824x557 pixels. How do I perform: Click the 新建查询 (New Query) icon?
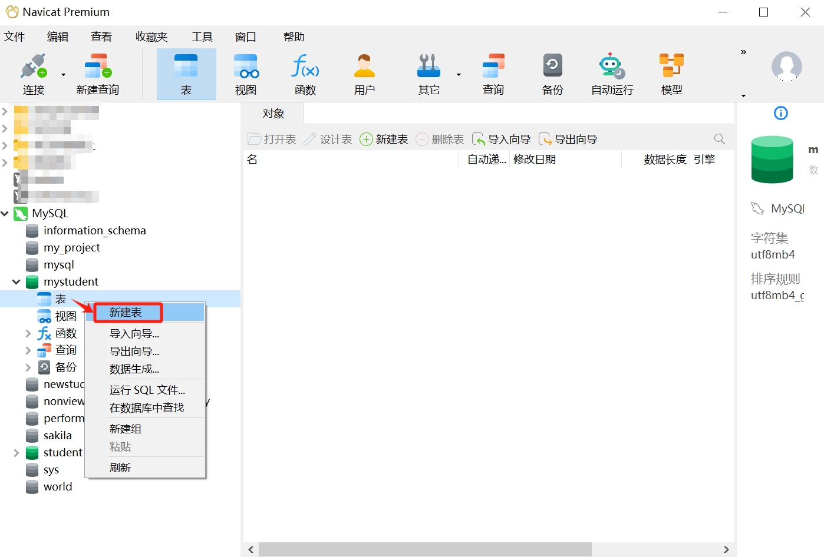click(x=97, y=74)
